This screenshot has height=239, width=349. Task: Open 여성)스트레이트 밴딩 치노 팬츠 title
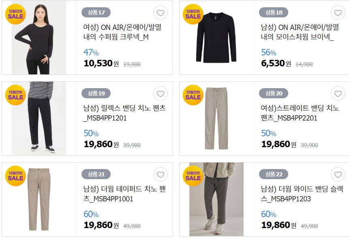coord(300,113)
